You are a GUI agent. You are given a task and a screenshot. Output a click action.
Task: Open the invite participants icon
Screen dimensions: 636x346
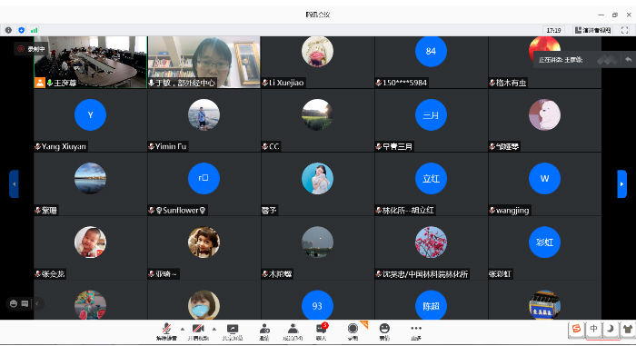[264, 331]
